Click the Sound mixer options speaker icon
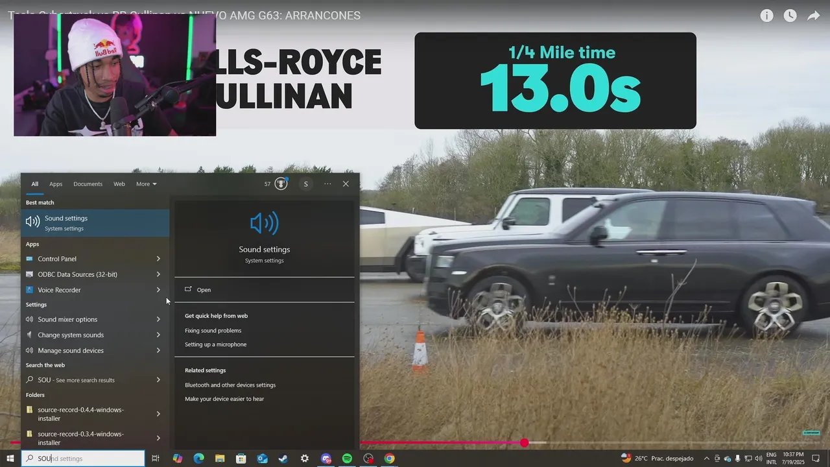Image resolution: width=830 pixels, height=467 pixels. coord(30,319)
